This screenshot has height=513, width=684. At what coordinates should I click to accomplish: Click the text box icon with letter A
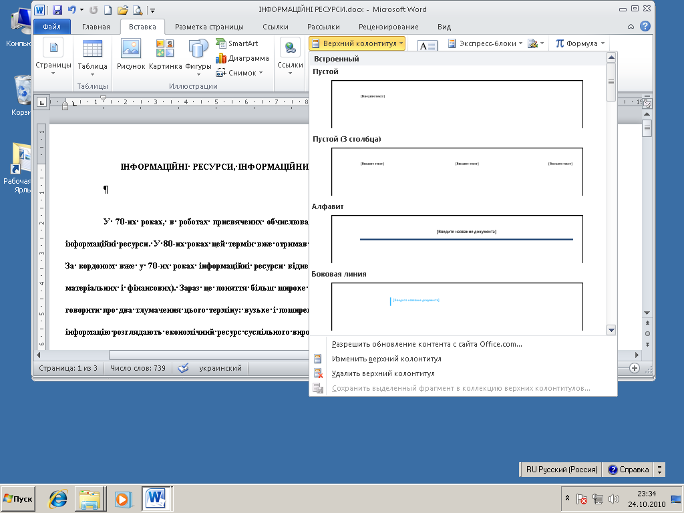(427, 45)
